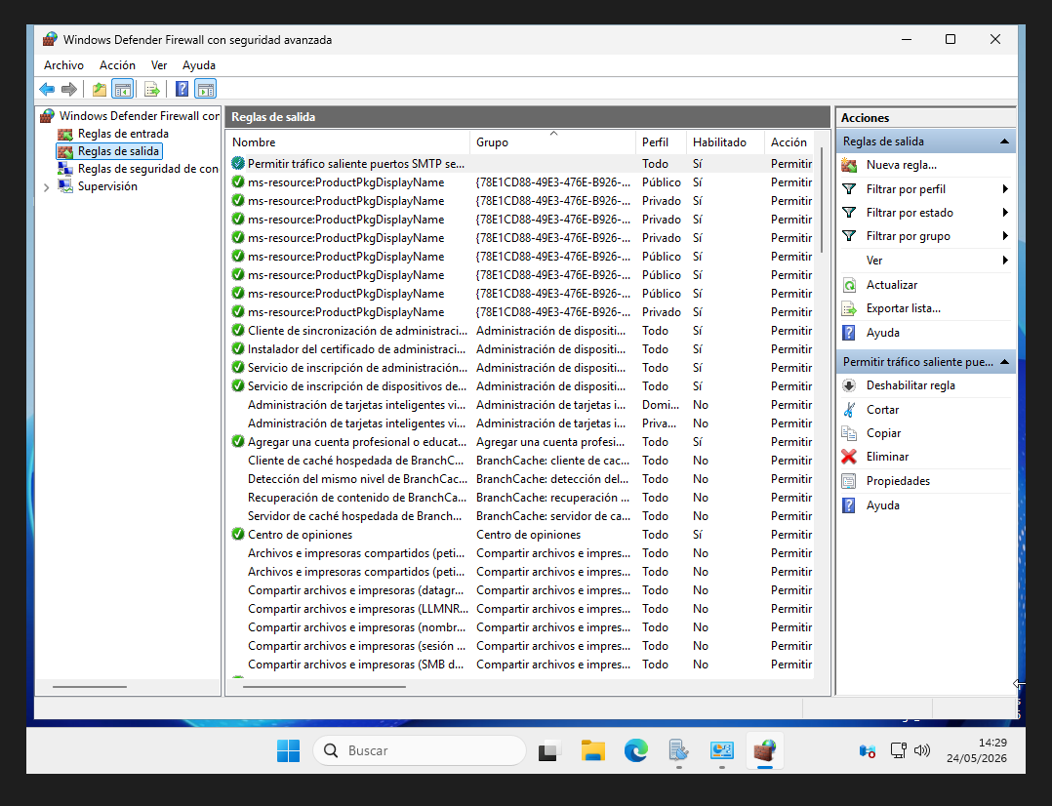Toggle the Action pane toolbar icon
The image size is (1052, 806).
click(205, 89)
